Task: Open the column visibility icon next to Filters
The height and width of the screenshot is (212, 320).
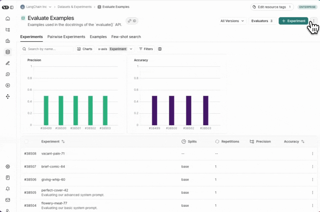Action: point(160,49)
